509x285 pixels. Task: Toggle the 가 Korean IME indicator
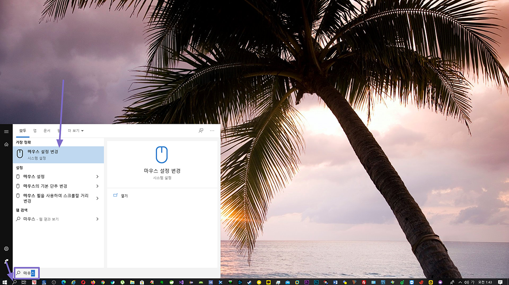coord(472,282)
